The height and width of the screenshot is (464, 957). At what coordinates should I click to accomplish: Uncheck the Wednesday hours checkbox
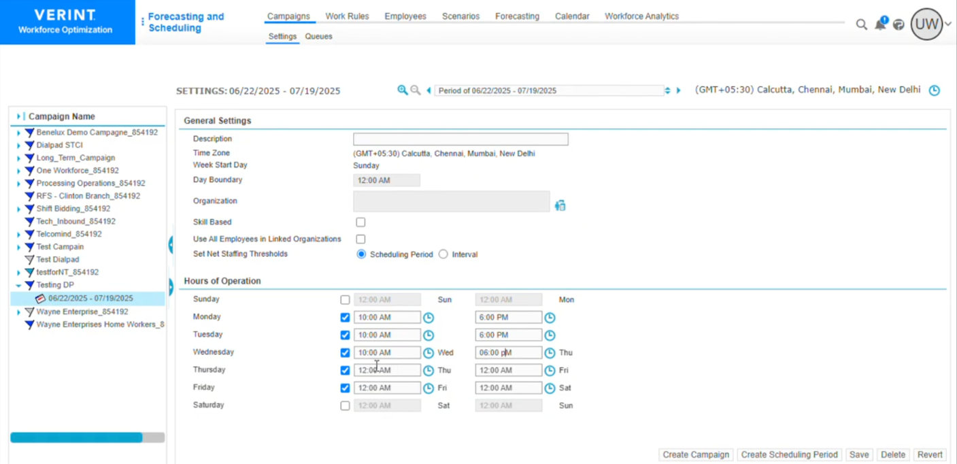tap(345, 353)
